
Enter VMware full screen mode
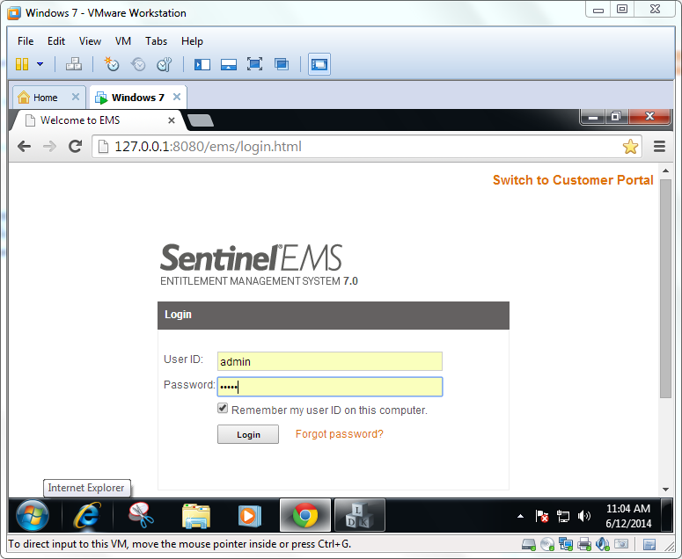(255, 64)
